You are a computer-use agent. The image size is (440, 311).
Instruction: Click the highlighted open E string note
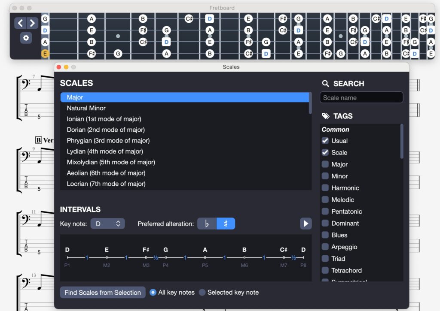point(45,54)
